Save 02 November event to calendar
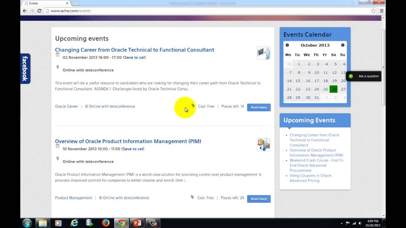 coord(134,57)
